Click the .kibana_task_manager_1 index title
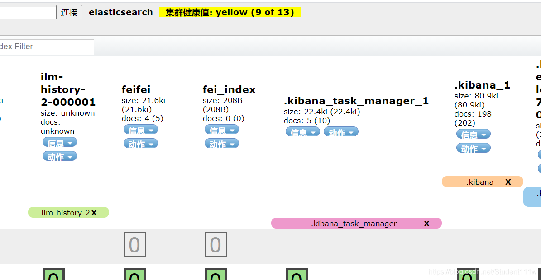The height and width of the screenshot is (280, 541). 356,101
